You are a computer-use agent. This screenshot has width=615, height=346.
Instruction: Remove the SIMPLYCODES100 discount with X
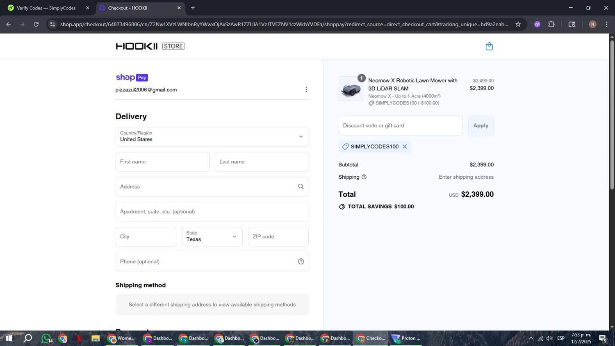point(405,146)
